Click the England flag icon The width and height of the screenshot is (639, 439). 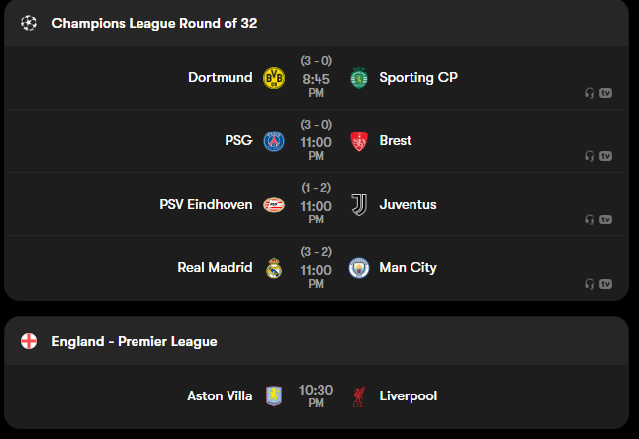pos(29,341)
